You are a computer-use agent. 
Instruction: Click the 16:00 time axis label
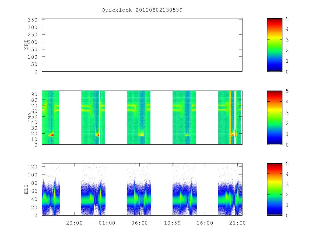coord(205,223)
